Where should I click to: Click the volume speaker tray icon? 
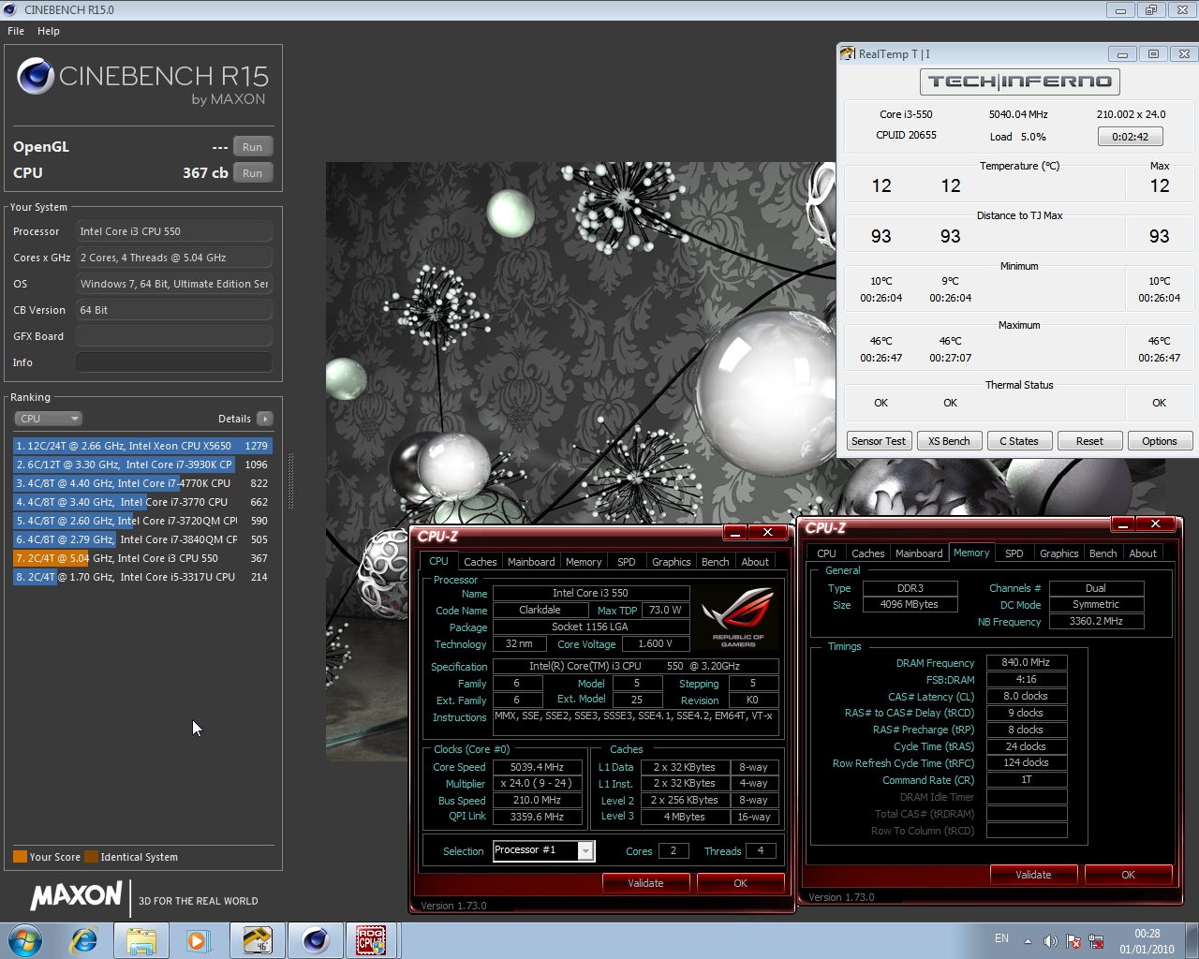pos(1050,941)
